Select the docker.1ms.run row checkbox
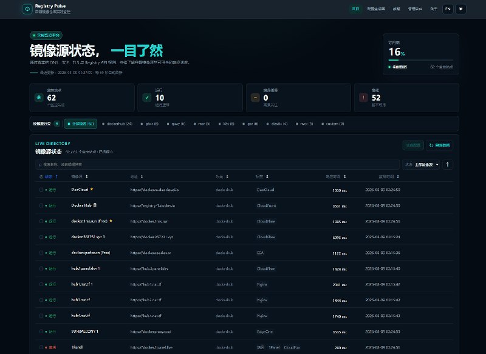Viewport: 486px width, 354px height. click(x=41, y=221)
